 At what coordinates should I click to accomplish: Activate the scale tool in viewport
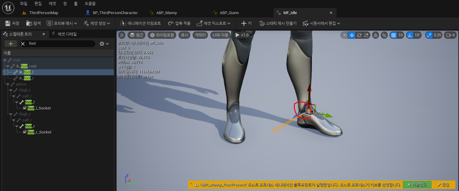[366, 35]
